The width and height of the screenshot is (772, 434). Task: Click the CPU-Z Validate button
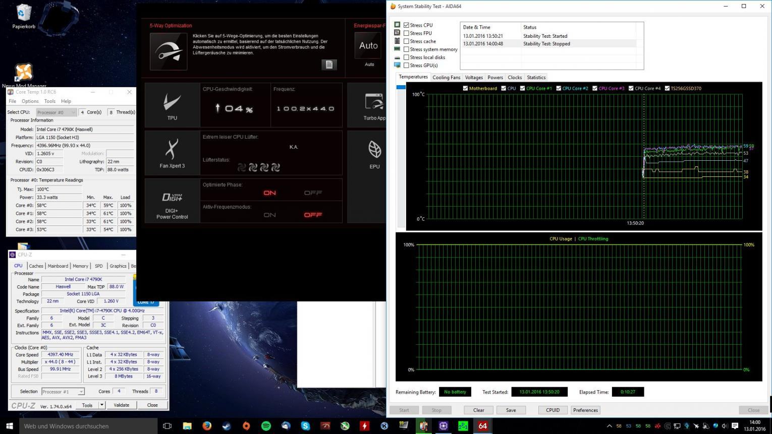pyautogui.click(x=122, y=405)
